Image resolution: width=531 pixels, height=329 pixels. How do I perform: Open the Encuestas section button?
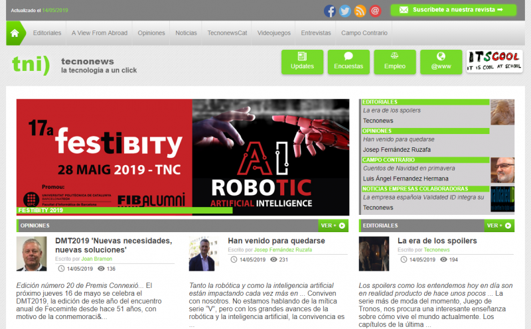click(348, 62)
